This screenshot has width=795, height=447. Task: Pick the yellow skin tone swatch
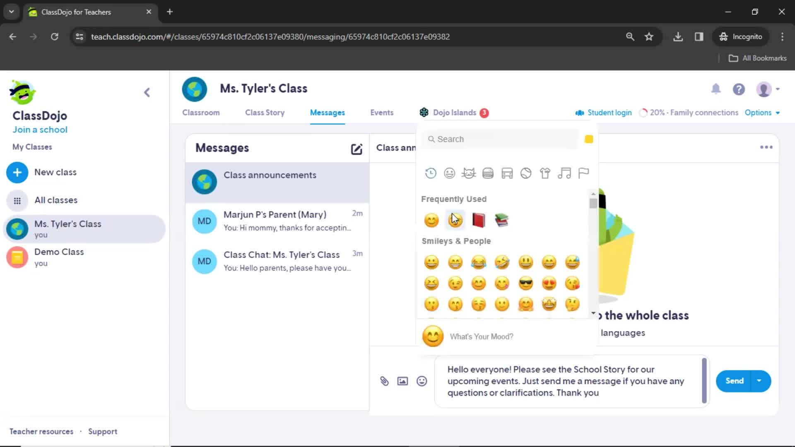point(588,139)
